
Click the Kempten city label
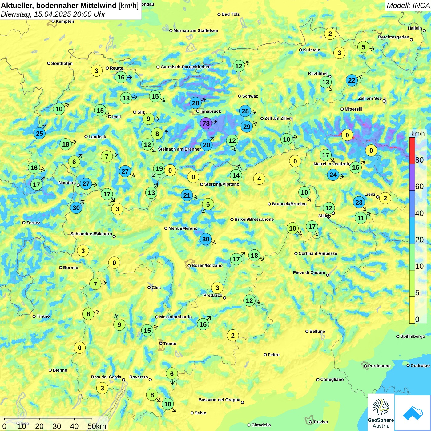(65, 21)
